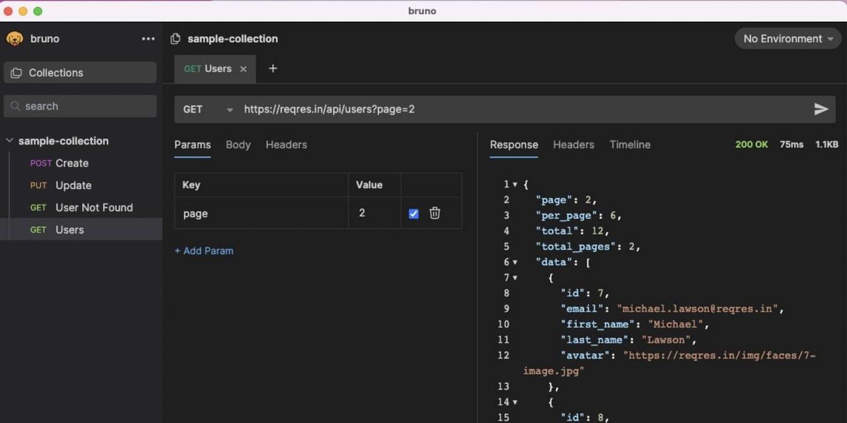The image size is (847, 423).
Task: Open the response Timeline tab
Action: (x=629, y=145)
